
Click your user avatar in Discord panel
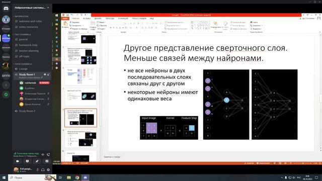(x=16, y=169)
